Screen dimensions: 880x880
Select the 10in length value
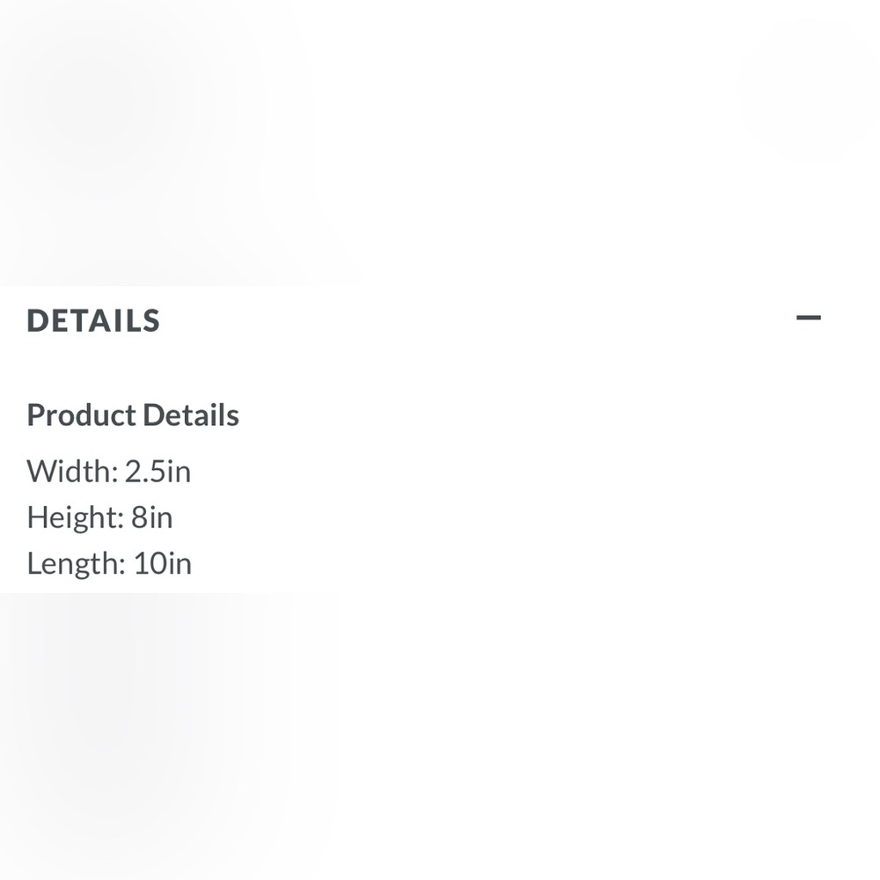tap(162, 563)
